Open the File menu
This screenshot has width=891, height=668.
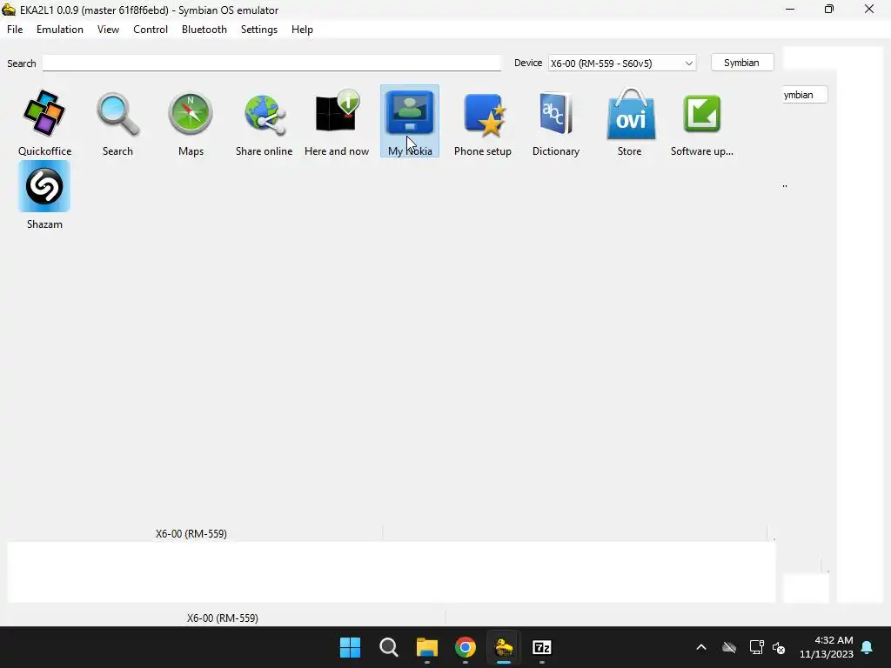point(15,30)
